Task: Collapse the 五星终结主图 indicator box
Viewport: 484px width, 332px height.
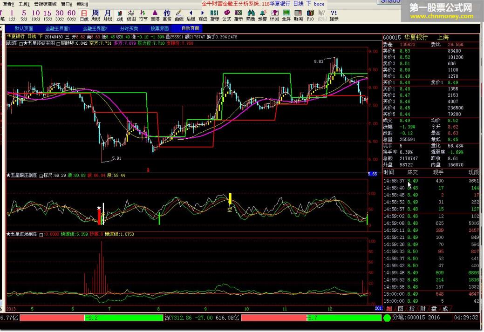Action: [21, 44]
